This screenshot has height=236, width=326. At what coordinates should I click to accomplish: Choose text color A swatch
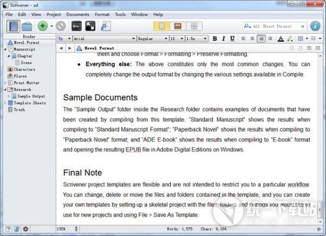281,39
